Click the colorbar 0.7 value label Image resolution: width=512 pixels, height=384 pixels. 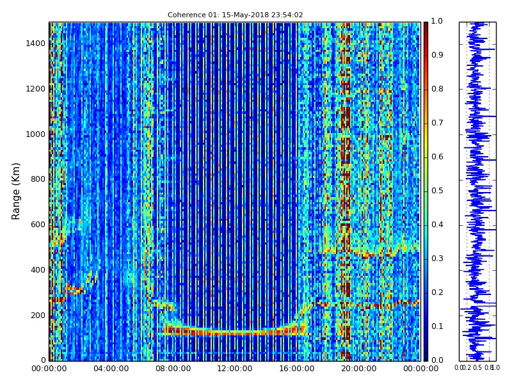[437, 123]
